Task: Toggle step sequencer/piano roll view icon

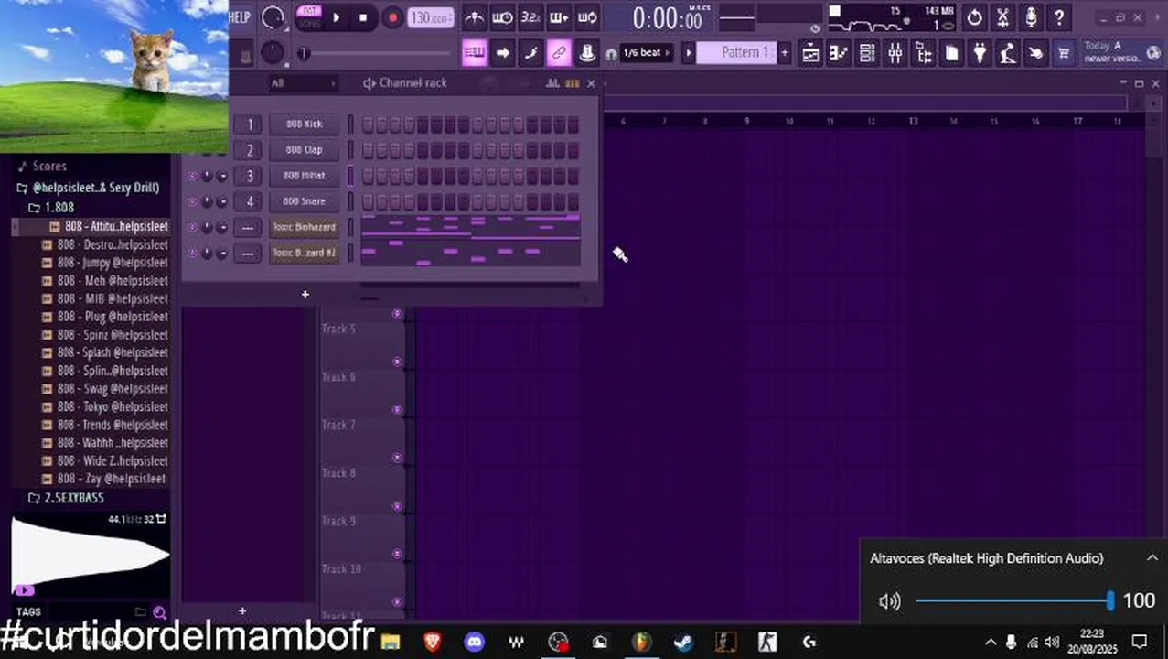Action: tap(572, 83)
